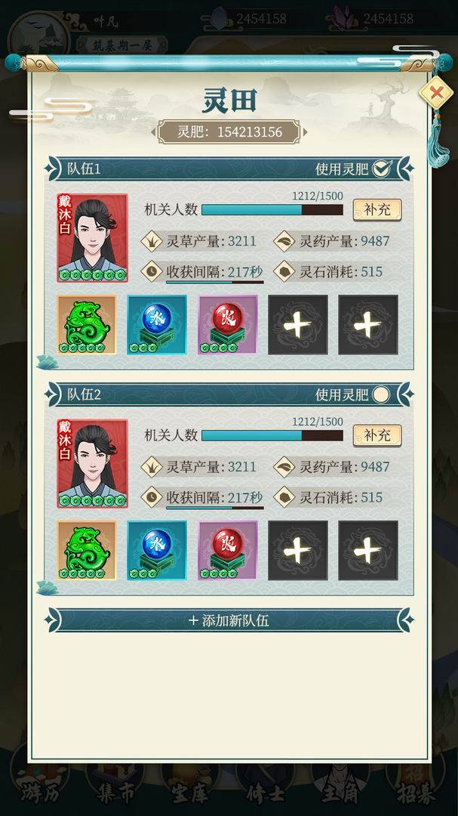
Task: Tap the blue 水 orb in 队伍1
Action: tap(157, 325)
